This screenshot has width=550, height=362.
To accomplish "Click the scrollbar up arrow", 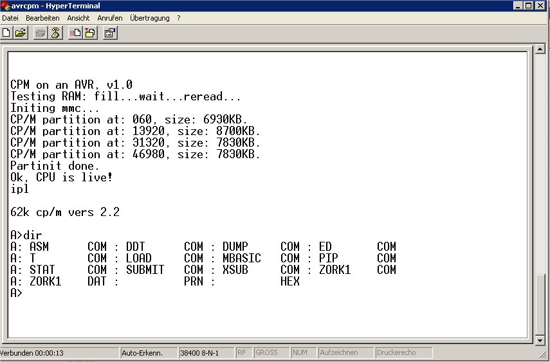I will pos(540,49).
